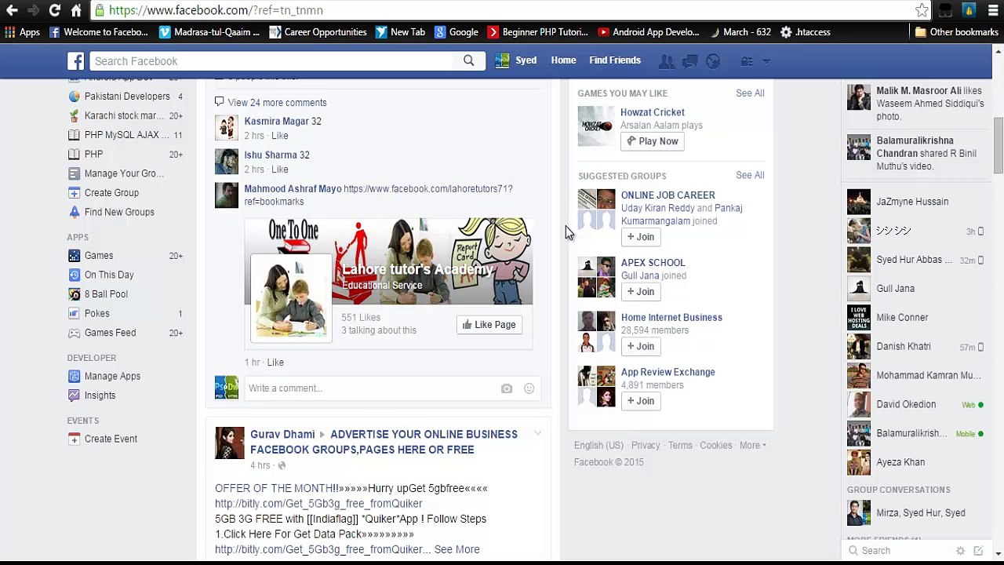Click See More on Gurav Dhami's post
Image resolution: width=1004 pixels, height=565 pixels.
pos(457,549)
